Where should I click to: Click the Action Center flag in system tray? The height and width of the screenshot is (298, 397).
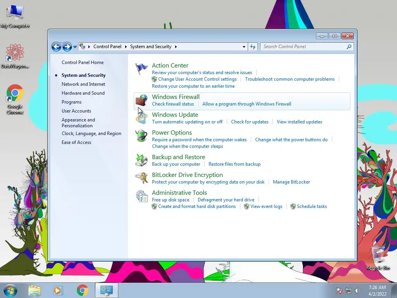point(339,291)
